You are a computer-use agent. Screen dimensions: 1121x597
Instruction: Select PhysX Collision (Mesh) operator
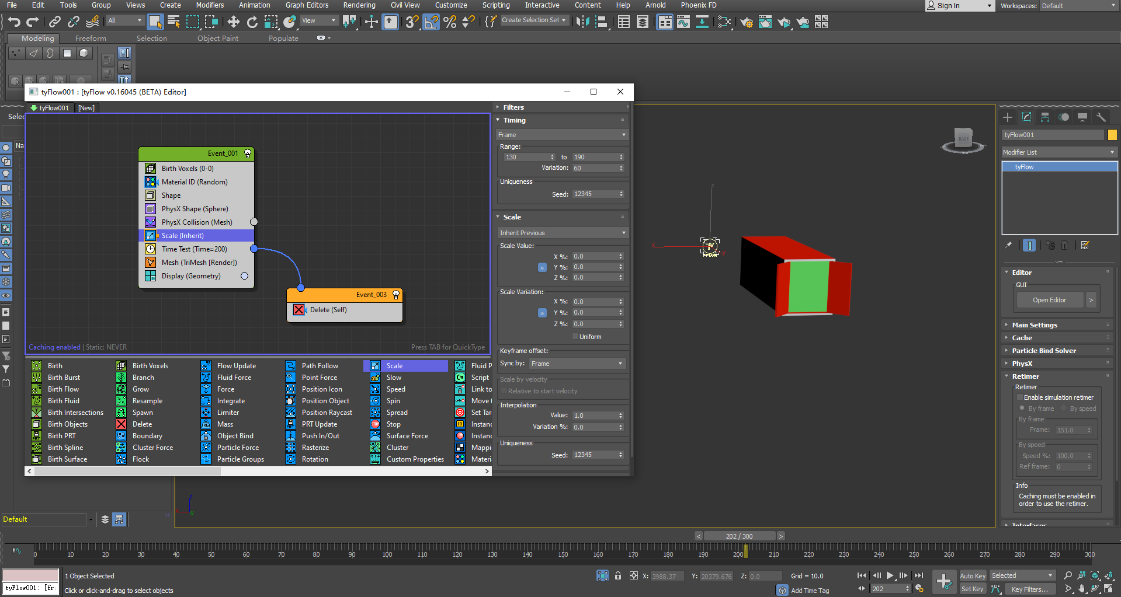point(196,222)
